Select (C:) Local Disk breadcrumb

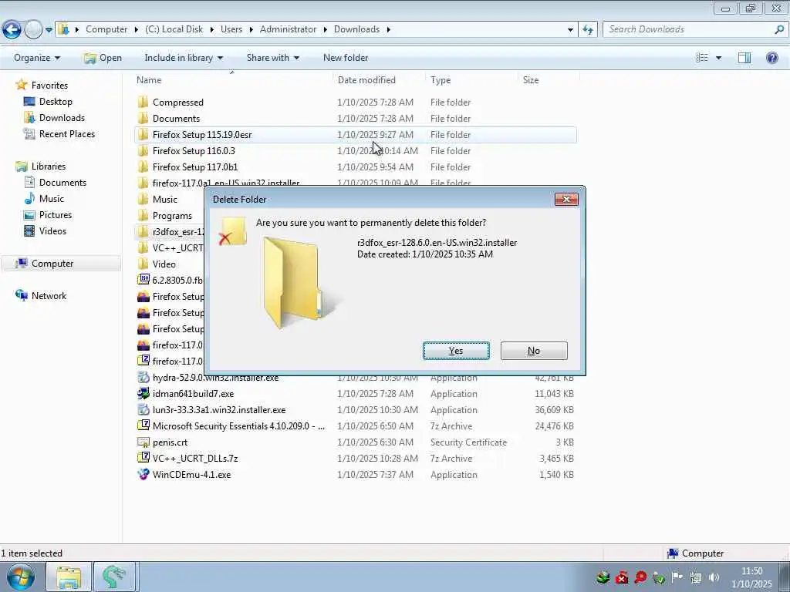pyautogui.click(x=174, y=29)
